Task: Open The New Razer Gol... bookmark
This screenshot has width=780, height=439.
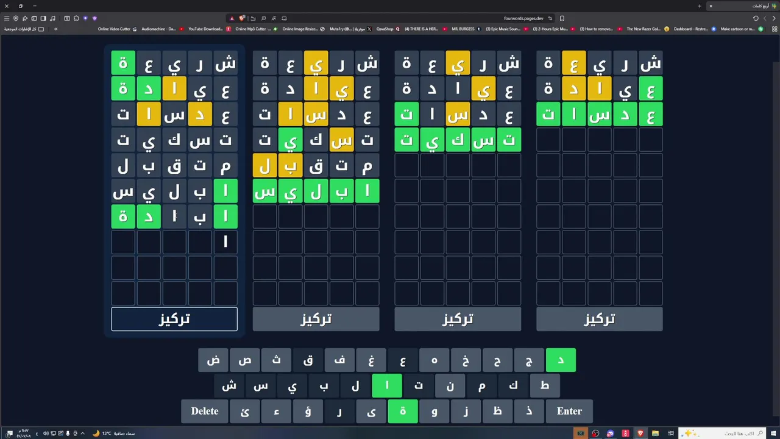Action: pos(647,29)
